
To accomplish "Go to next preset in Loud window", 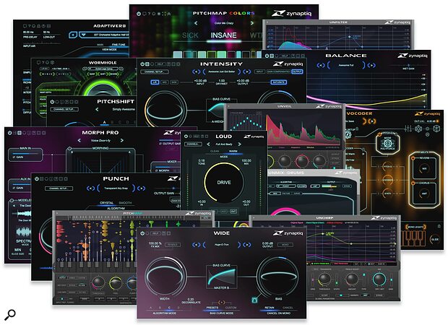I will [239, 144].
